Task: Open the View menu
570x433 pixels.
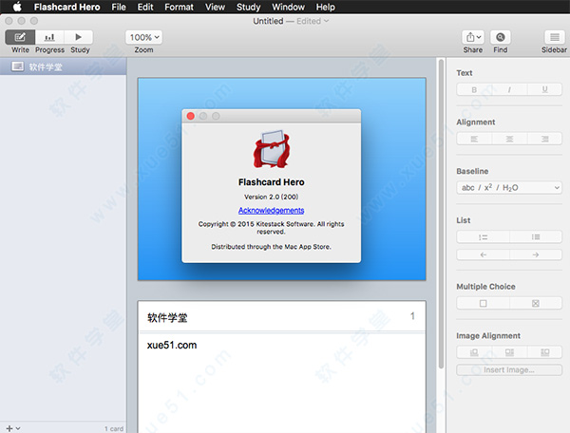Action: coord(215,7)
